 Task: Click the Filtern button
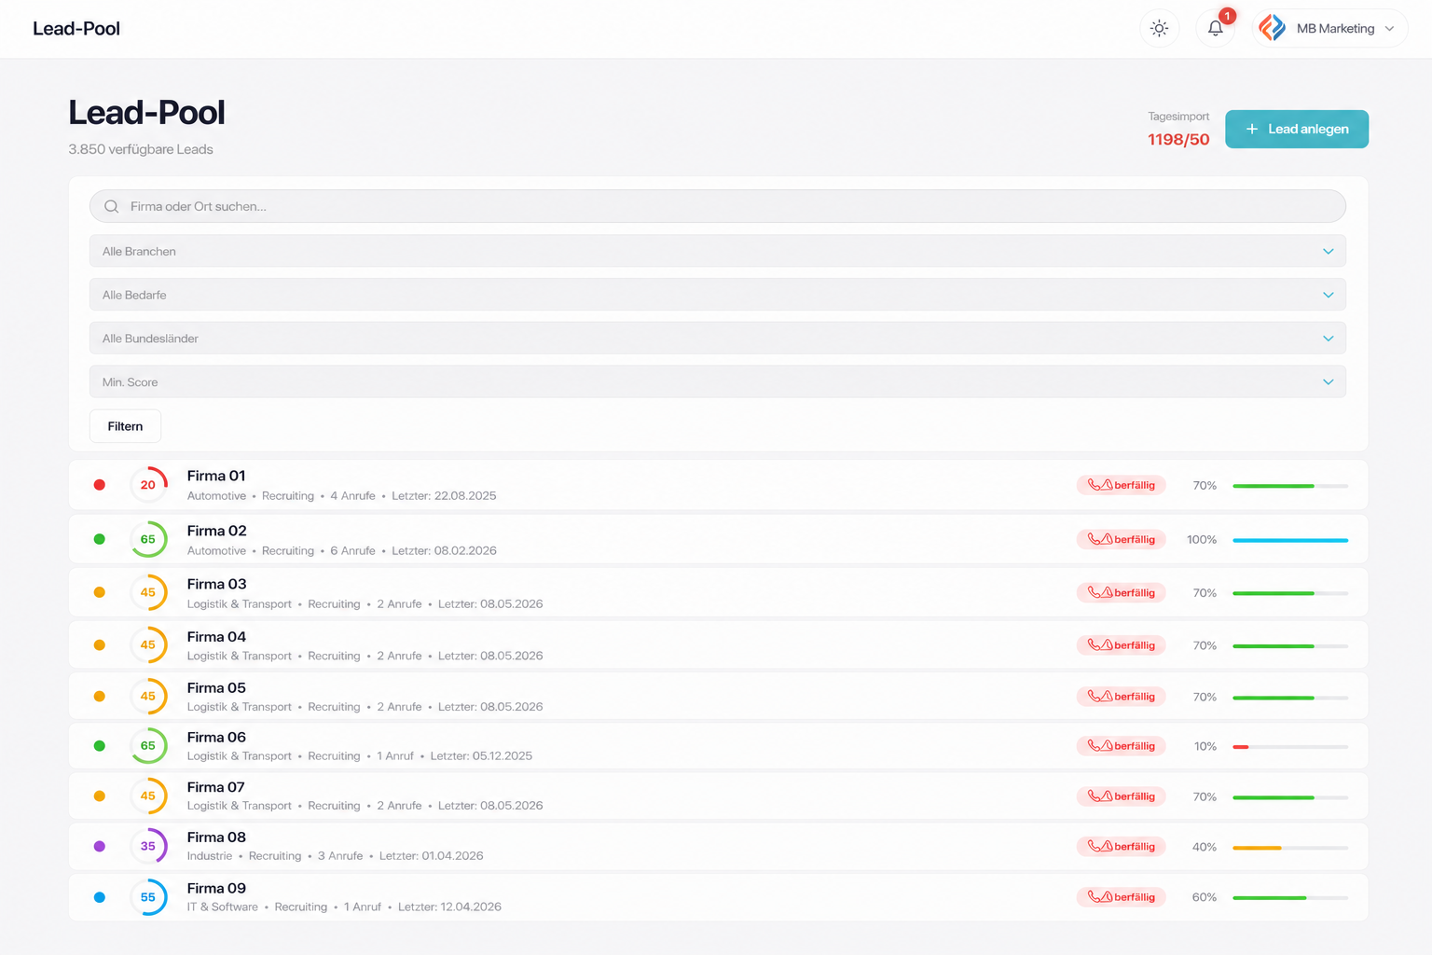tap(125, 426)
